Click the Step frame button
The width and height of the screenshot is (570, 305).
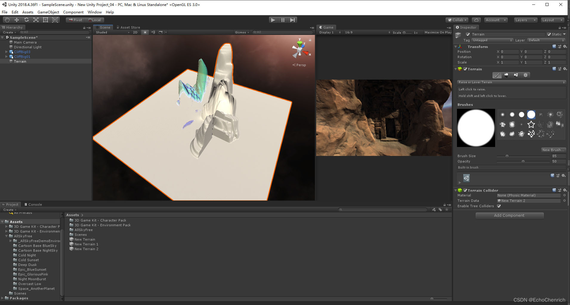[x=293, y=20]
